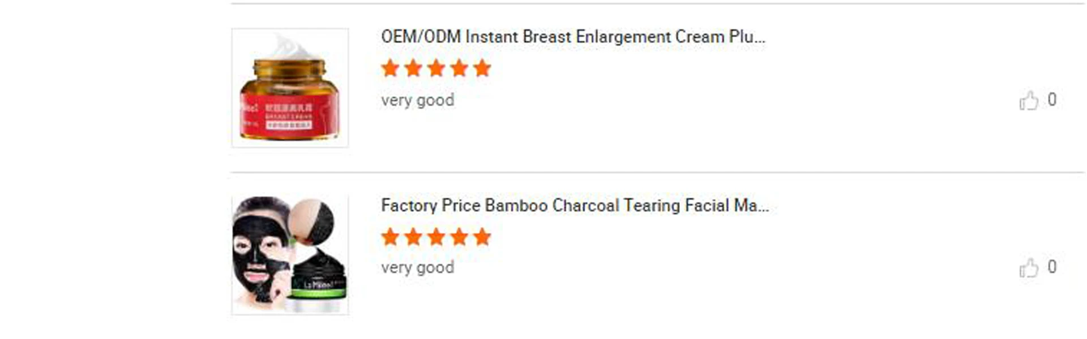Open the OEM/ODM Instant Breast Enlargement Cream link
This screenshot has height=339, width=1087.
pyautogui.click(x=573, y=37)
